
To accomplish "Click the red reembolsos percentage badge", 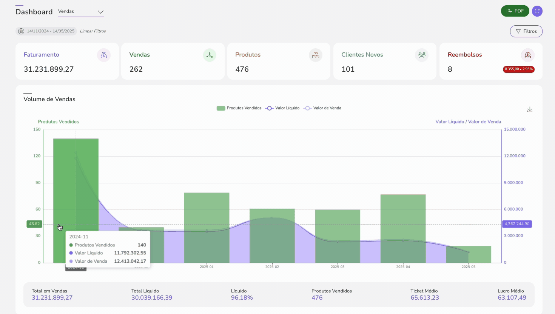I will tap(518, 69).
